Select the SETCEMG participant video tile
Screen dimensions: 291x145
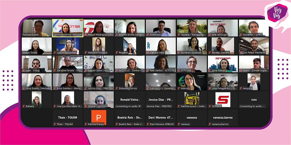tap(192, 64)
